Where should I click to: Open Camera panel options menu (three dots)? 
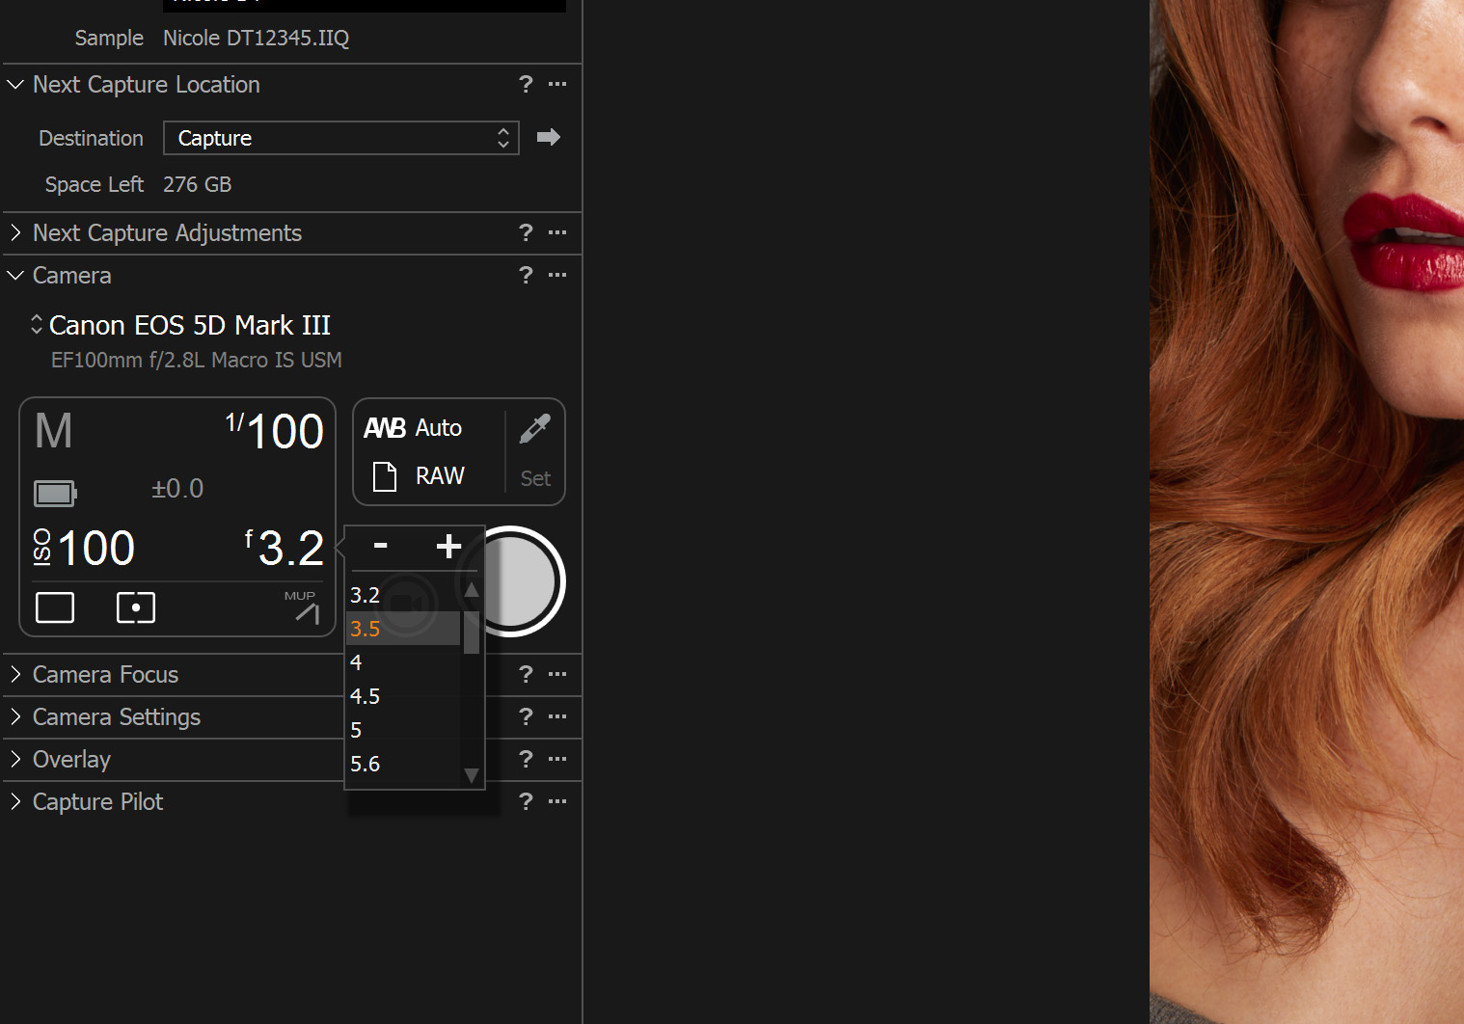[x=557, y=275]
